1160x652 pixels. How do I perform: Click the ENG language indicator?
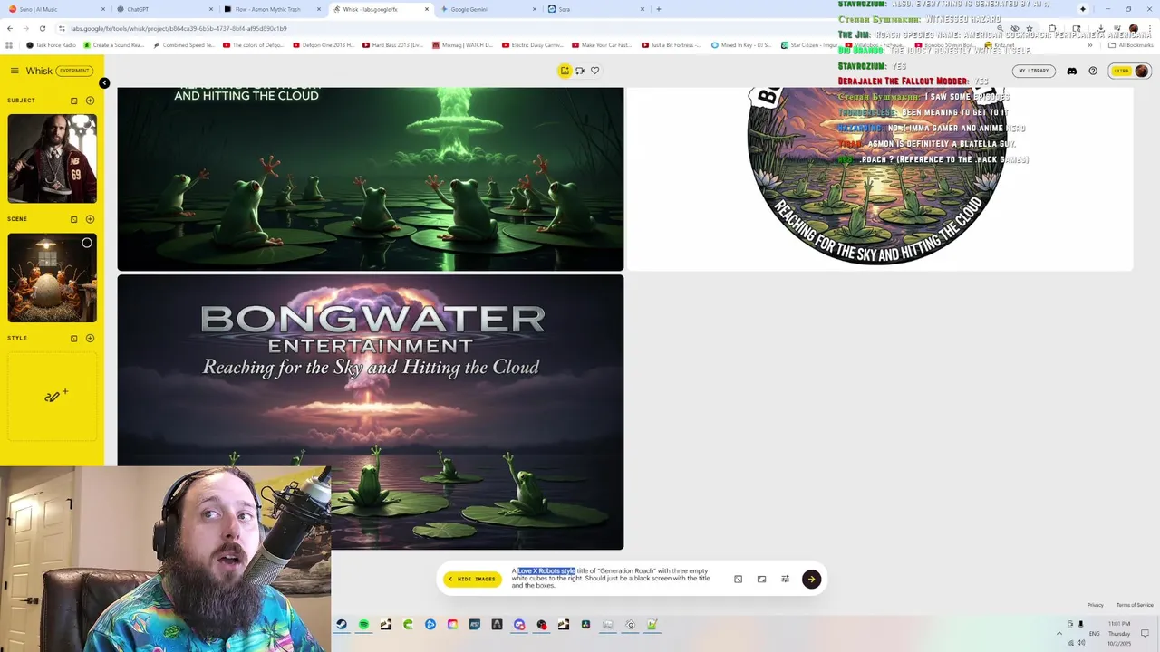click(x=1094, y=633)
